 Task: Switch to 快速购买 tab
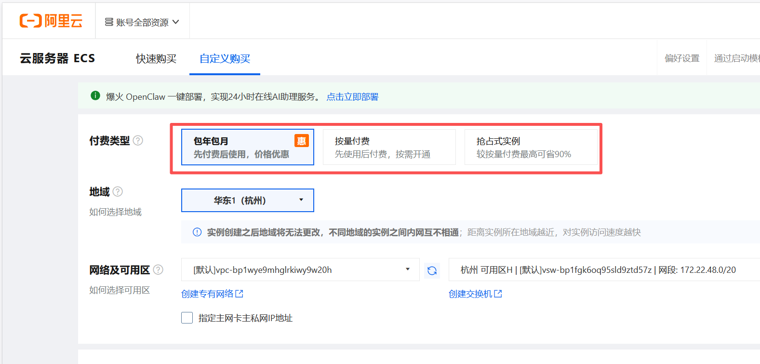(156, 58)
